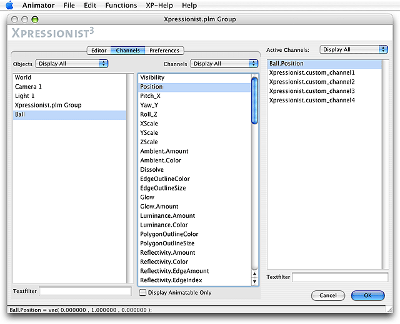Select Xpressionist.custom_channel1 active channel
The image size is (400, 324).
pyautogui.click(x=324, y=73)
